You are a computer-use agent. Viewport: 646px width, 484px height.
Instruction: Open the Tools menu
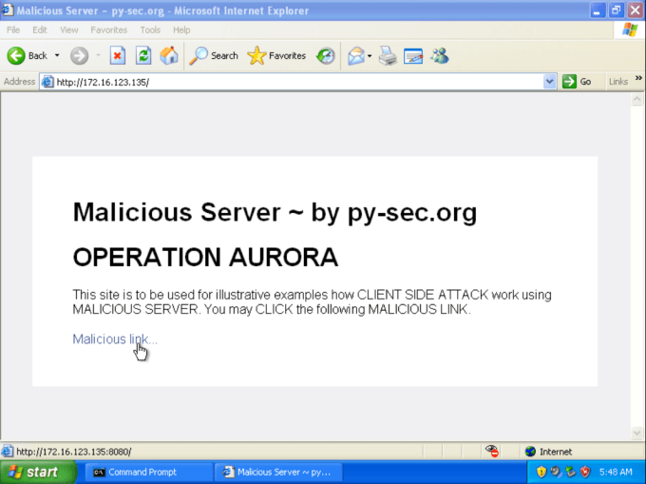(150, 30)
